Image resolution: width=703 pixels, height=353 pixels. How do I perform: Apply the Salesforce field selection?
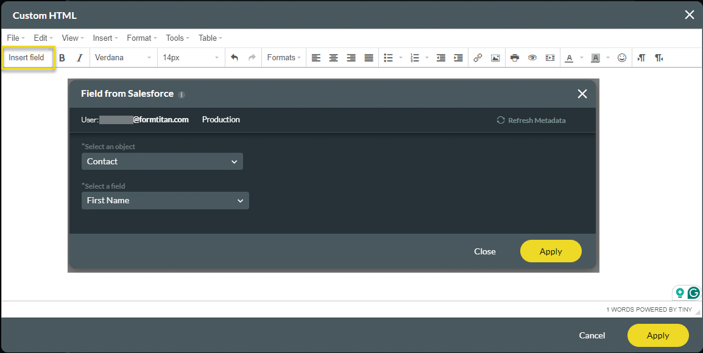[551, 251]
